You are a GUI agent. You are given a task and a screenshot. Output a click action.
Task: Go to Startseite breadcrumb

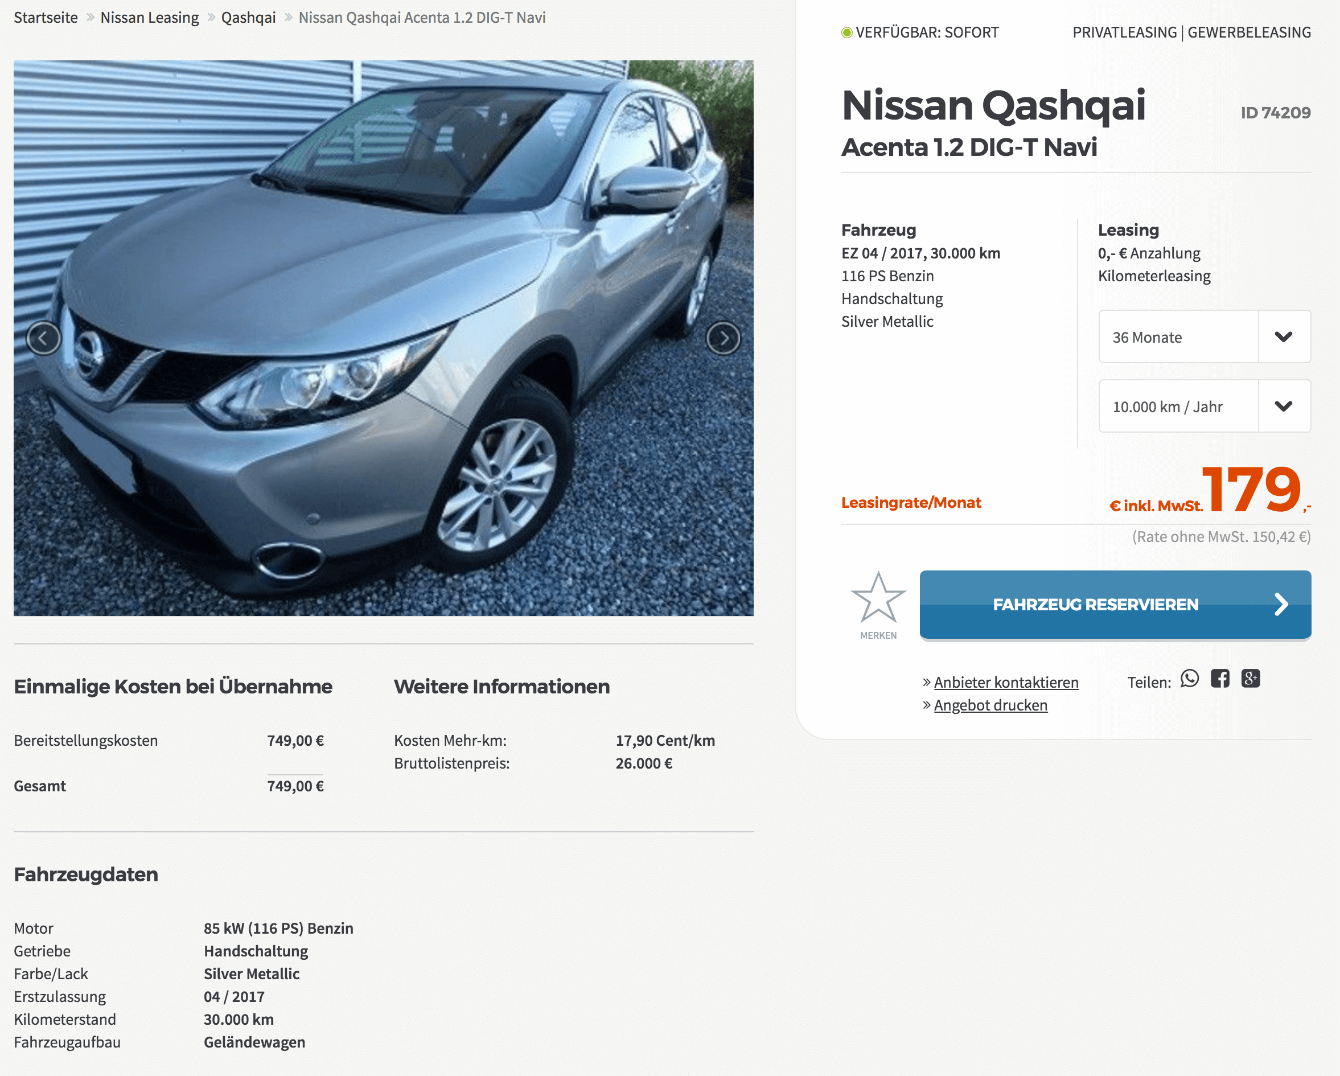point(46,18)
